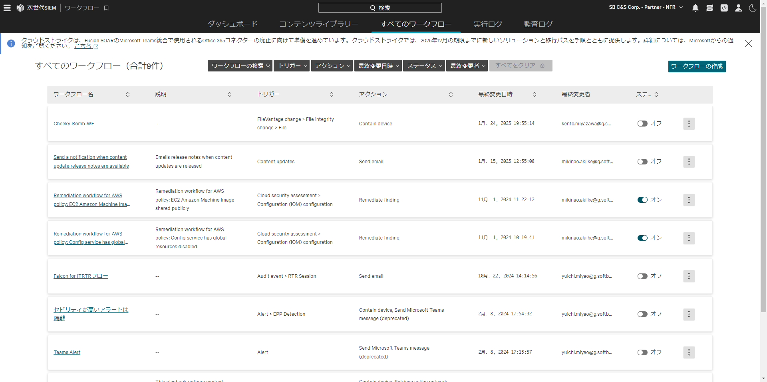The height and width of the screenshot is (382, 767).
Task: Dismiss the Office 365 connector notice banner
Action: pos(749,44)
